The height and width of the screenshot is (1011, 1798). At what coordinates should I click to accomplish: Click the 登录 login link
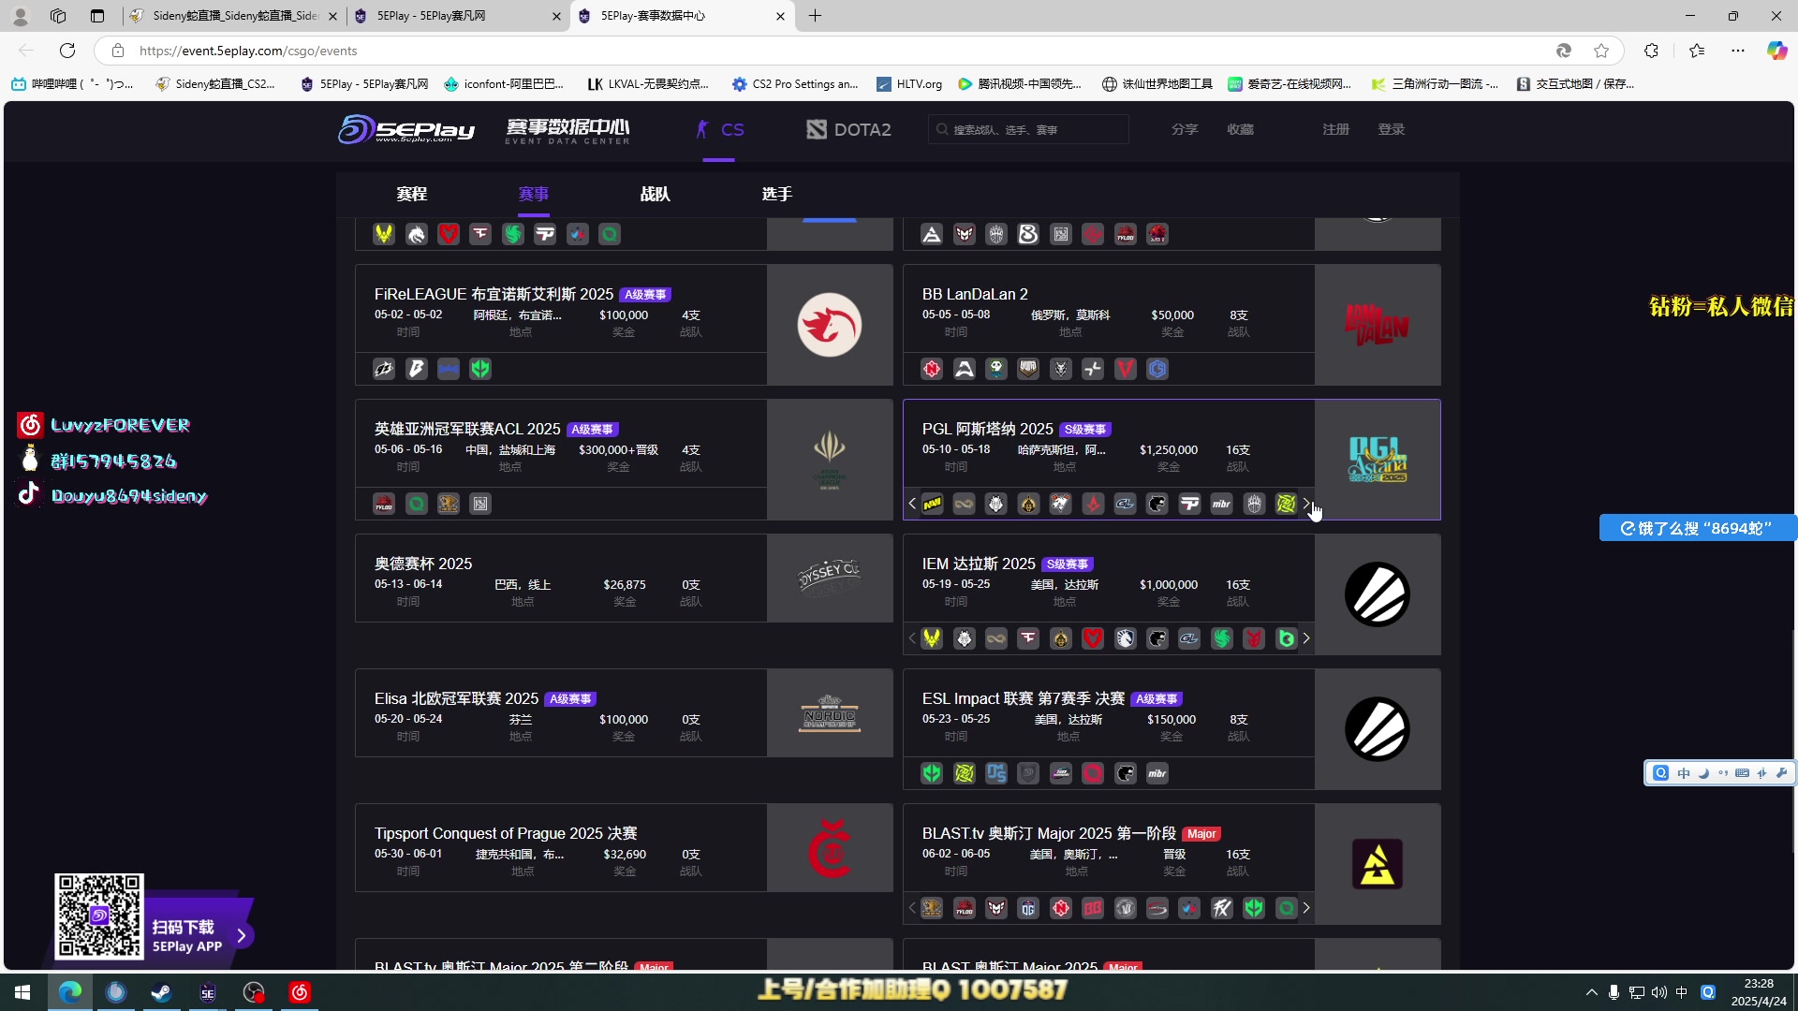[x=1392, y=129]
